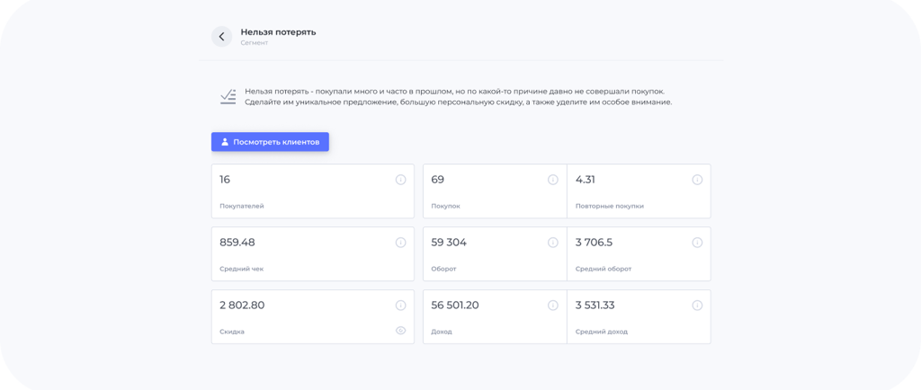Select the Покупателей card showing 16
921x390 pixels.
312,191
